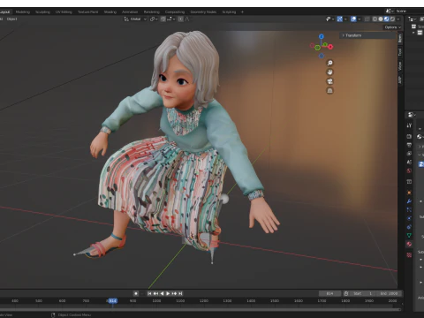Toggle snapping magnet in the viewport header
Screen dimensions: 424x318
(163, 19)
